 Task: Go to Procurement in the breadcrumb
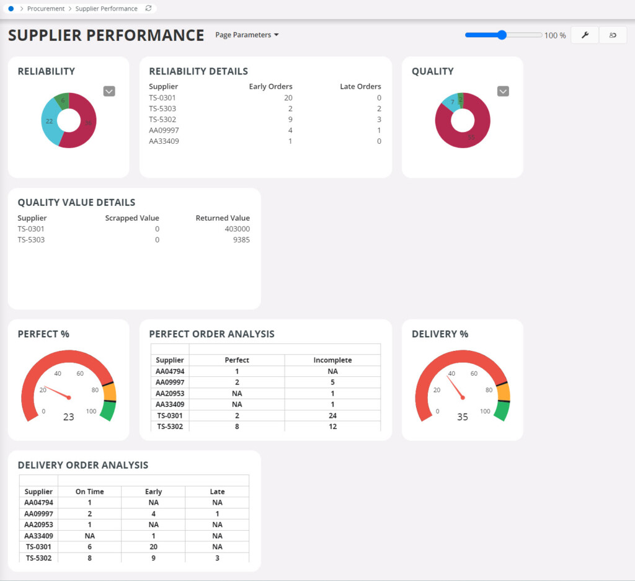(46, 9)
